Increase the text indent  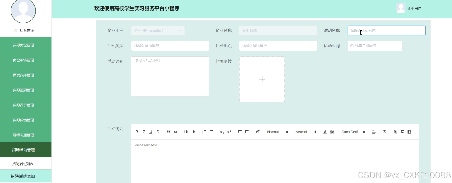click(x=247, y=132)
